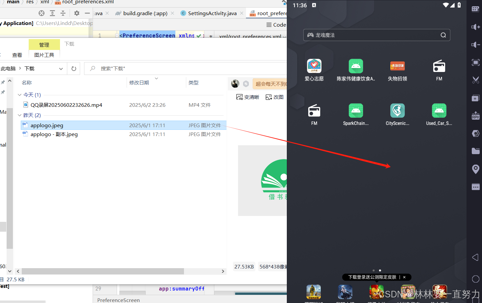Launch the 陈家伟健康饮食A.. app
The image size is (482, 303).
356,66
